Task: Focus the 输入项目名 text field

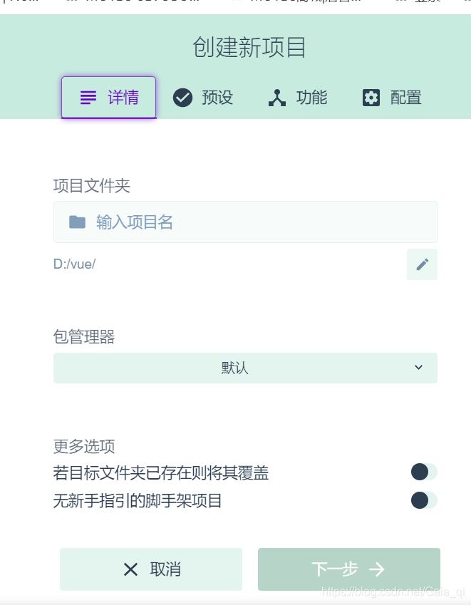Action: click(257, 222)
